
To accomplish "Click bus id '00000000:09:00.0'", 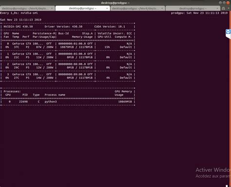I will [x=72, y=74].
